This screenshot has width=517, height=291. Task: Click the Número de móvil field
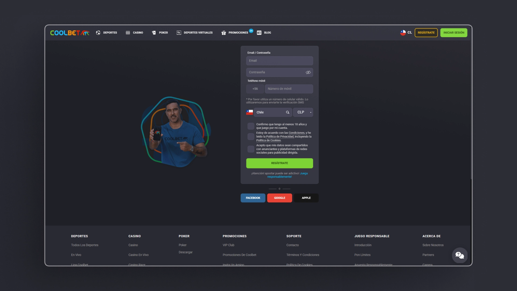pos(289,89)
